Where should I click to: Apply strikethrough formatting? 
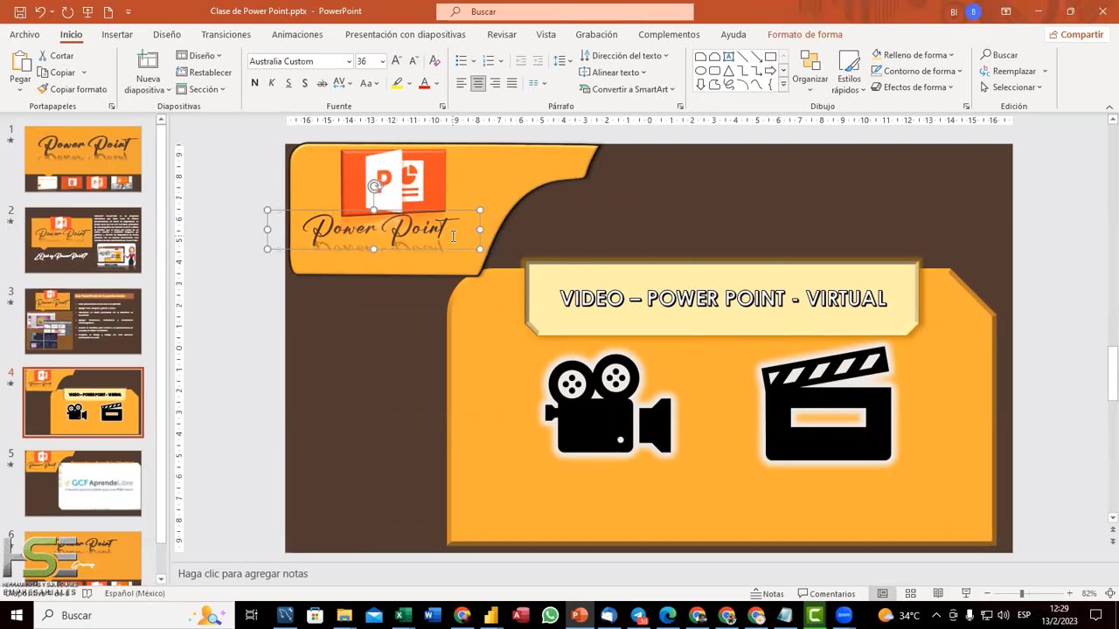pos(322,83)
